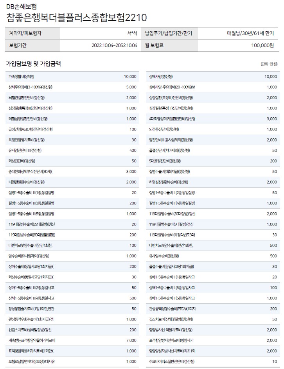Click the period 2022.10.04~2052.10.04

(x=115, y=45)
